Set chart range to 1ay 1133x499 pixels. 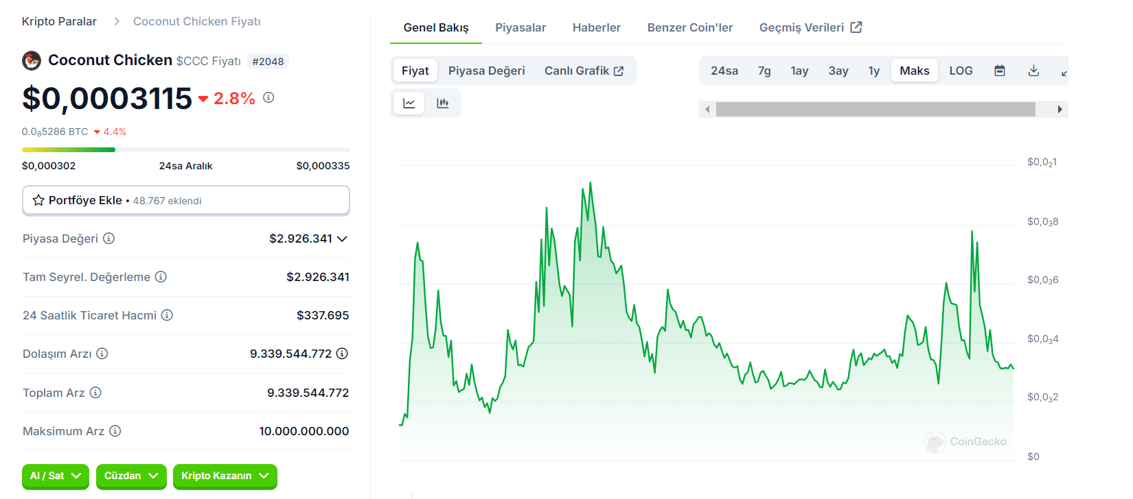[x=799, y=71]
